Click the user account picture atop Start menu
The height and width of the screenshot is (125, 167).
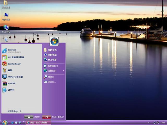point(54,41)
